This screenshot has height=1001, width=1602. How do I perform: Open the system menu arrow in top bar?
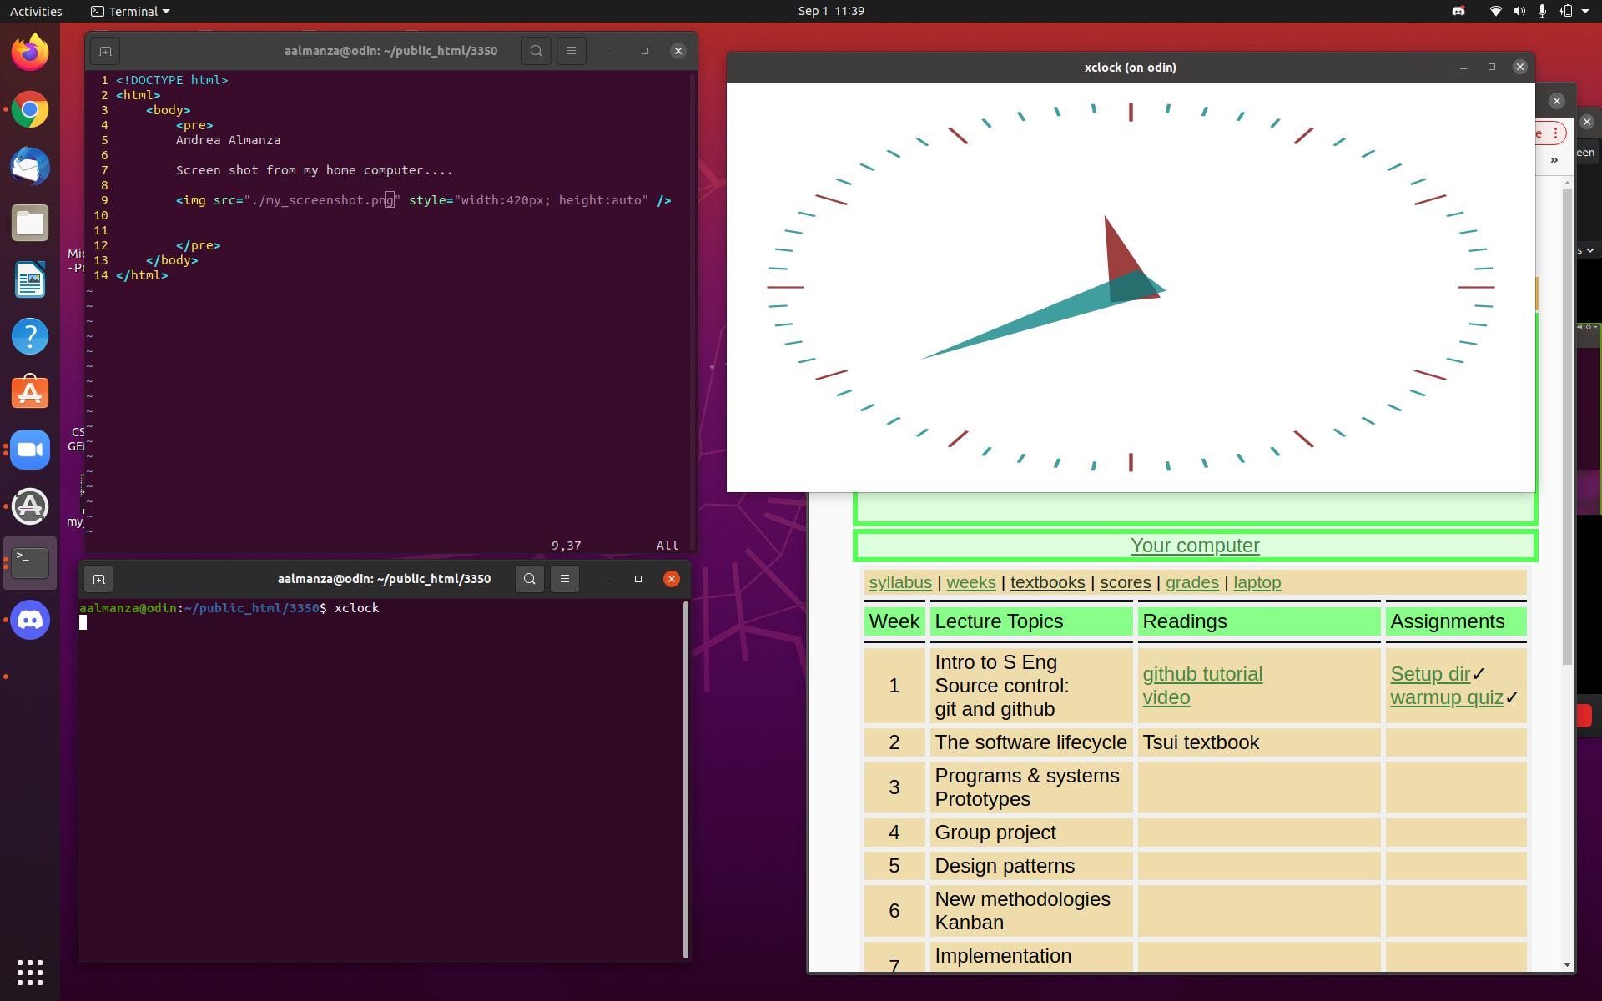coord(1584,11)
